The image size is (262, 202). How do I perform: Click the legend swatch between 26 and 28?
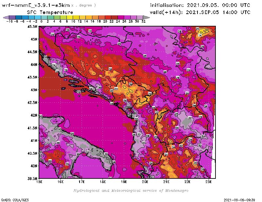[127, 17]
